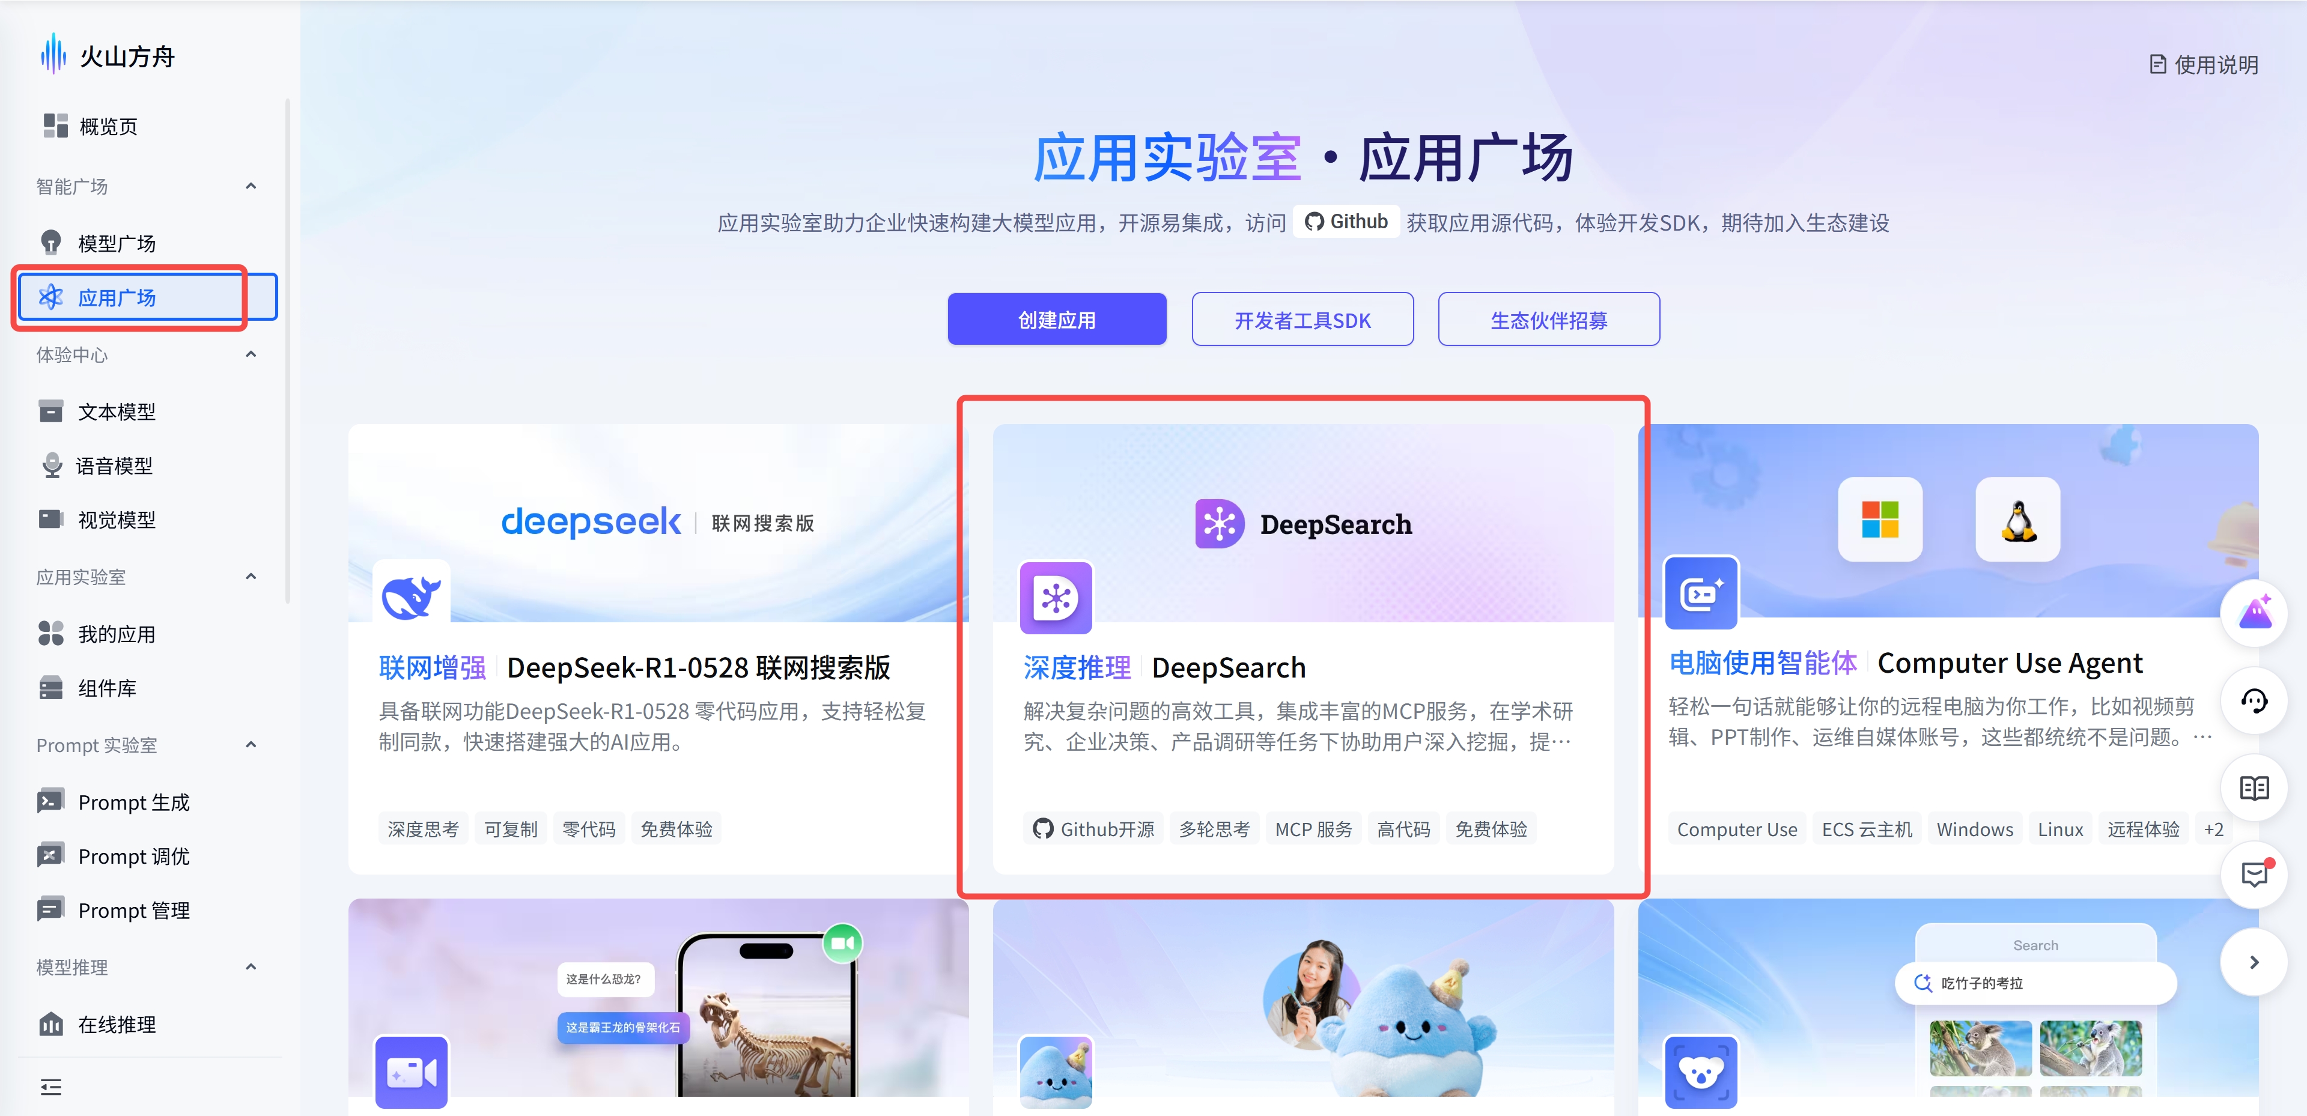The height and width of the screenshot is (1116, 2307).
Task: Click the Prompt 管理 message icon
Action: tap(51, 909)
